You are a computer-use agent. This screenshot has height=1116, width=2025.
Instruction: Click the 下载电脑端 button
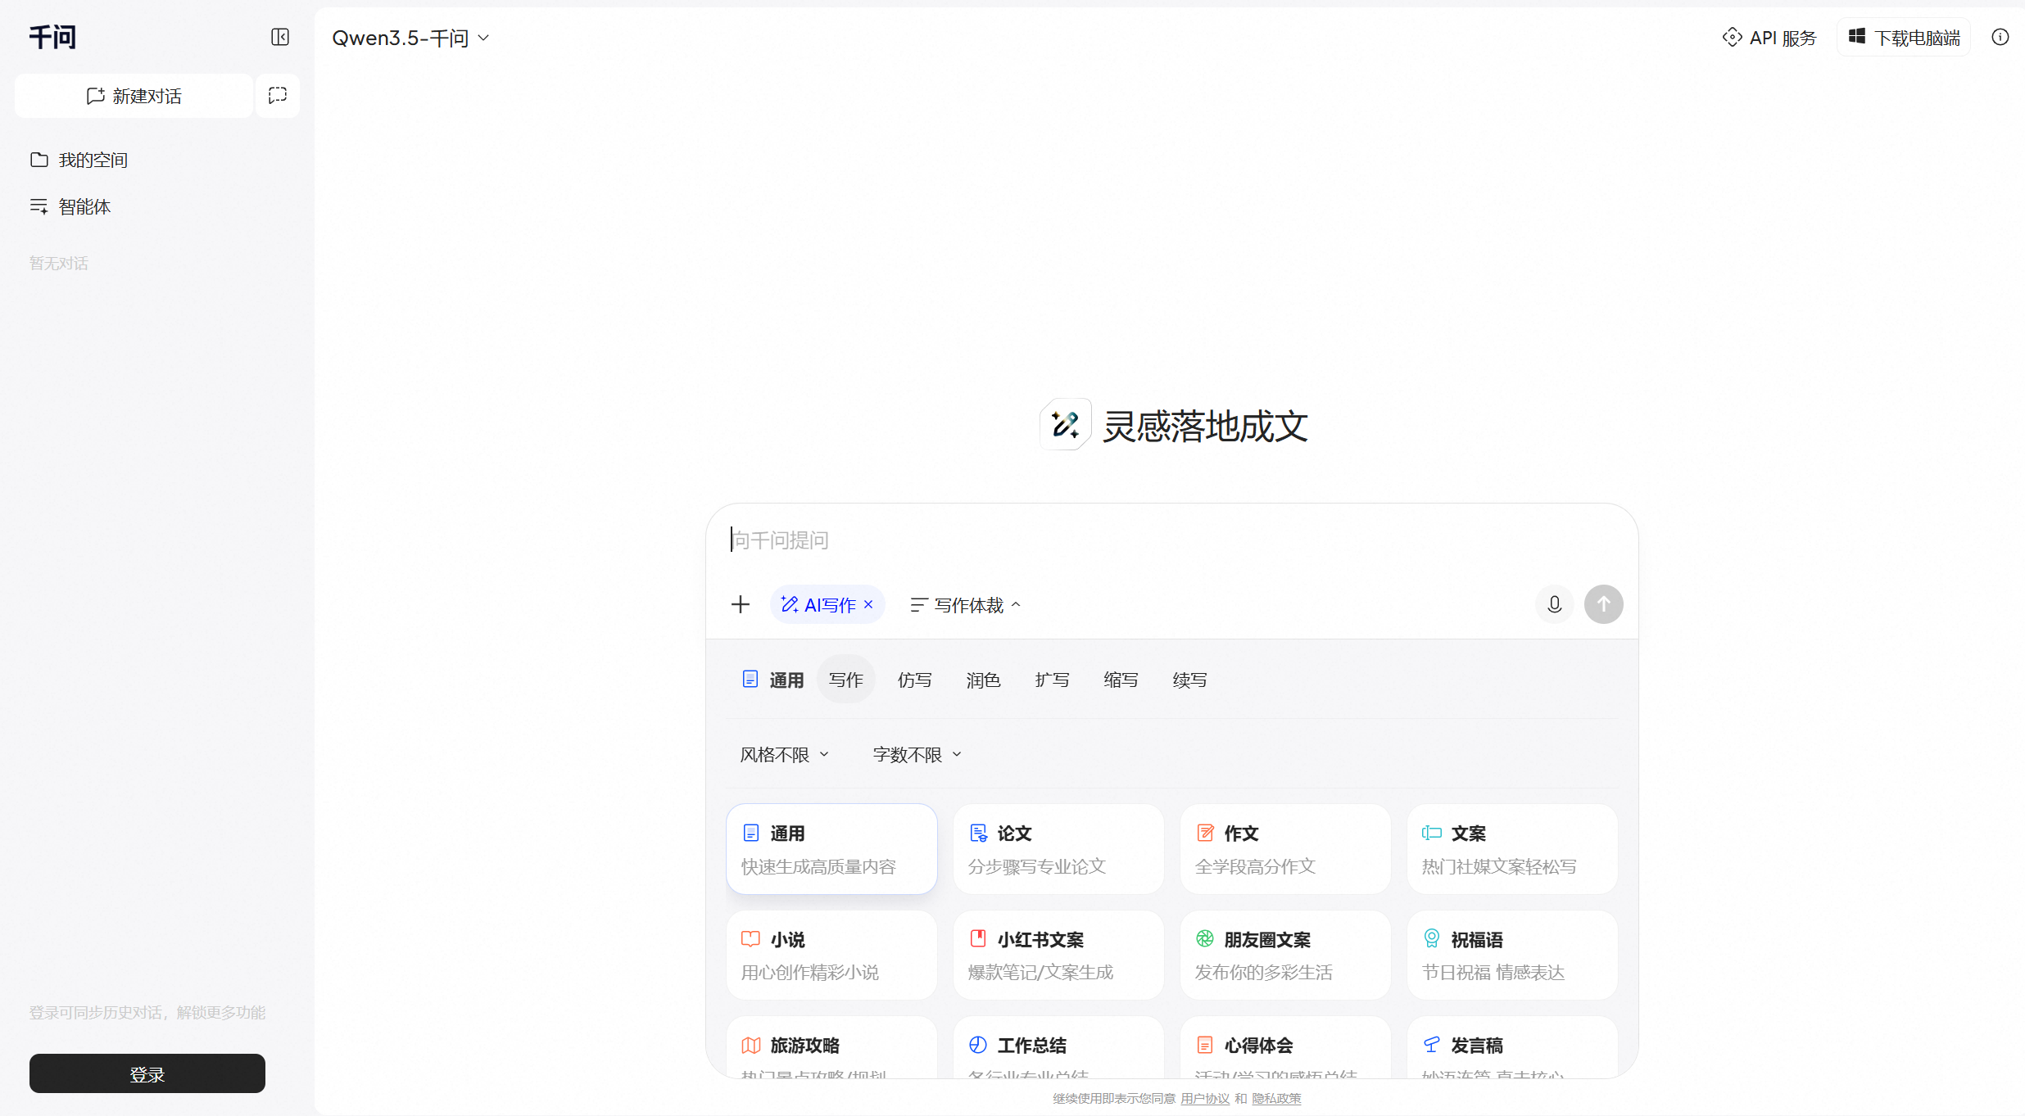click(1904, 38)
